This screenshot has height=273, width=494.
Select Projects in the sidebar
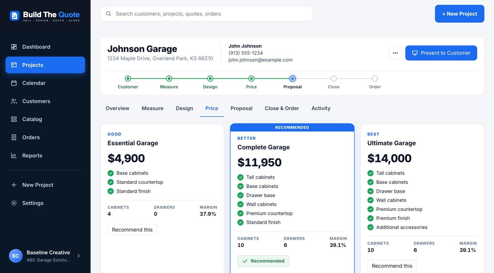pyautogui.click(x=45, y=65)
